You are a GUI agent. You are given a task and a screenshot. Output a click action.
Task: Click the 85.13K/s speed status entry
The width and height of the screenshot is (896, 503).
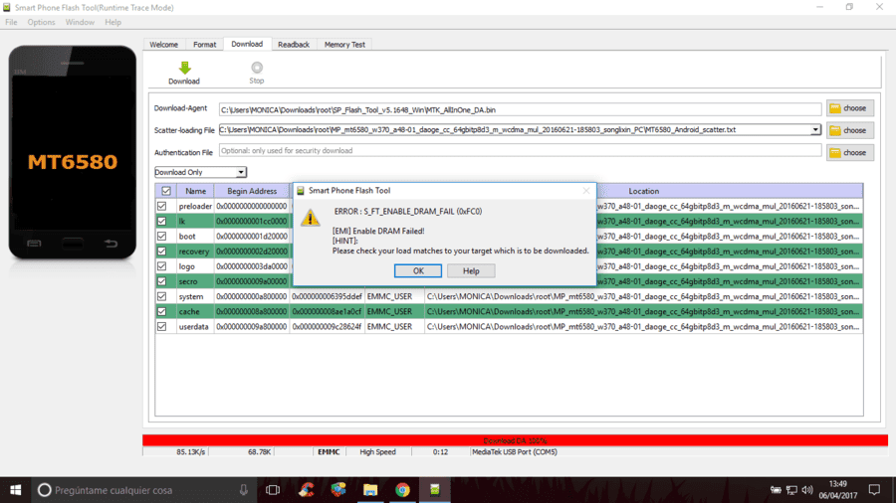tap(191, 451)
